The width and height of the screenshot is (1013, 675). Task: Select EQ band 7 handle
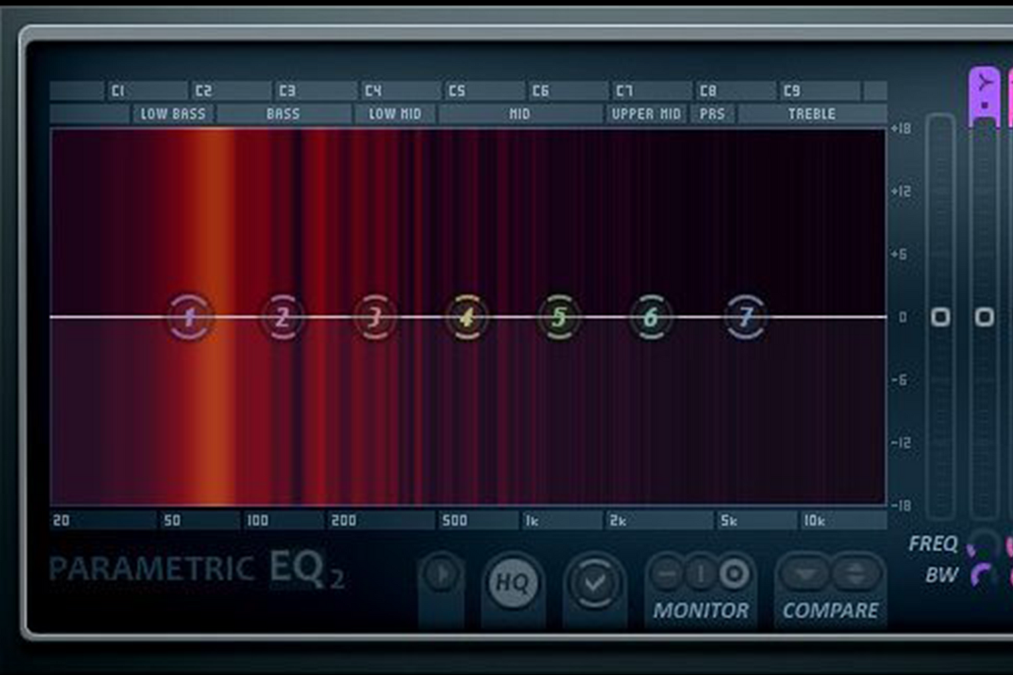point(746,317)
